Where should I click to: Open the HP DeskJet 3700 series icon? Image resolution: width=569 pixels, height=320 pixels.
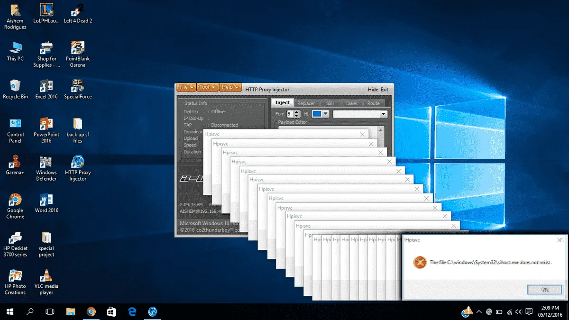[x=15, y=244]
